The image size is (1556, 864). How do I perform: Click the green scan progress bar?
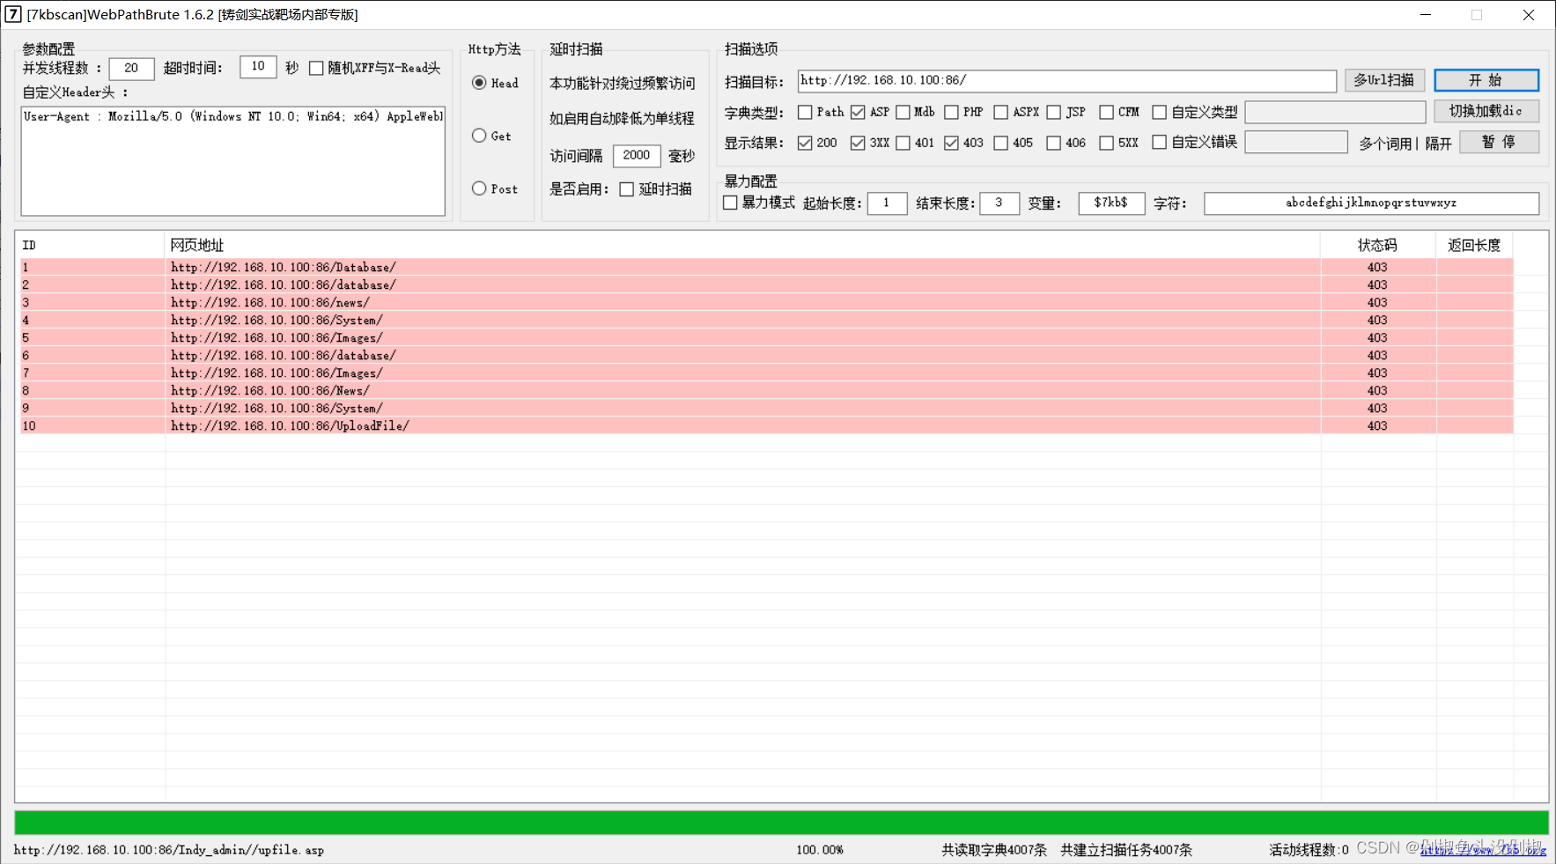tap(781, 823)
